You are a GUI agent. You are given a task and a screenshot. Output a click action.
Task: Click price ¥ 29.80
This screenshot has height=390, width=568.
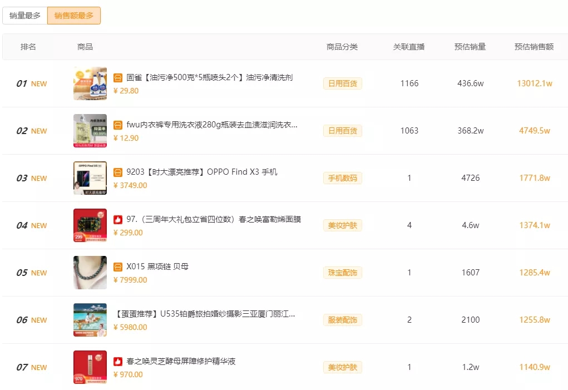126,91
